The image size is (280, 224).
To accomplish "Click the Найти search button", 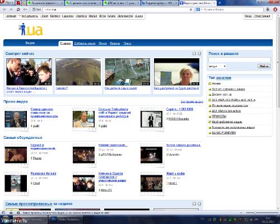I will pos(264,66).
